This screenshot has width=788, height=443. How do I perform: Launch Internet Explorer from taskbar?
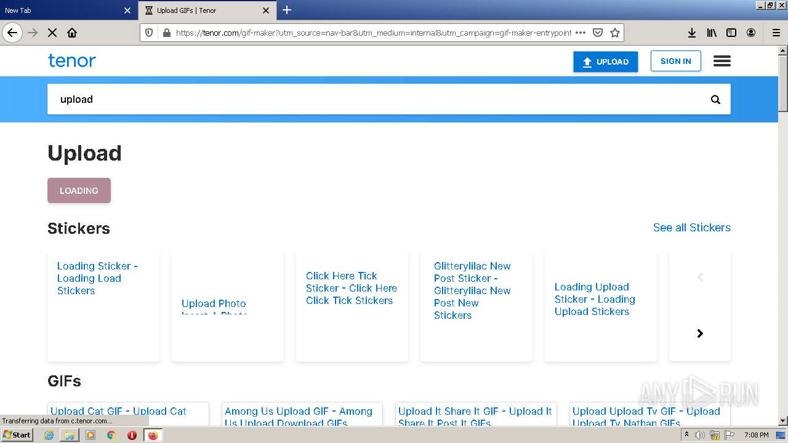tap(49, 435)
